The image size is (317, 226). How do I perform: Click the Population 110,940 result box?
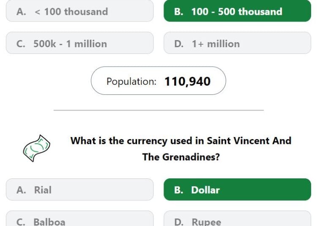tap(158, 81)
